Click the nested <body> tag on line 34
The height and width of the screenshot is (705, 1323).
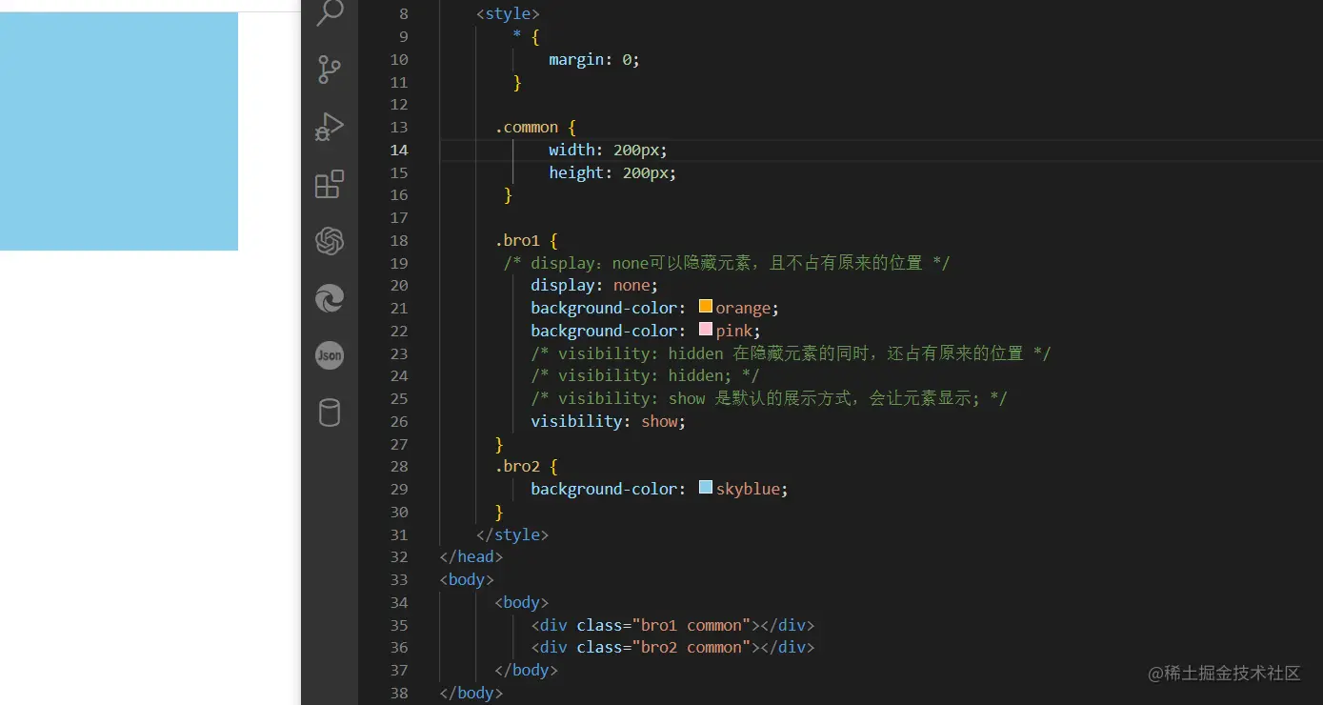(x=522, y=603)
